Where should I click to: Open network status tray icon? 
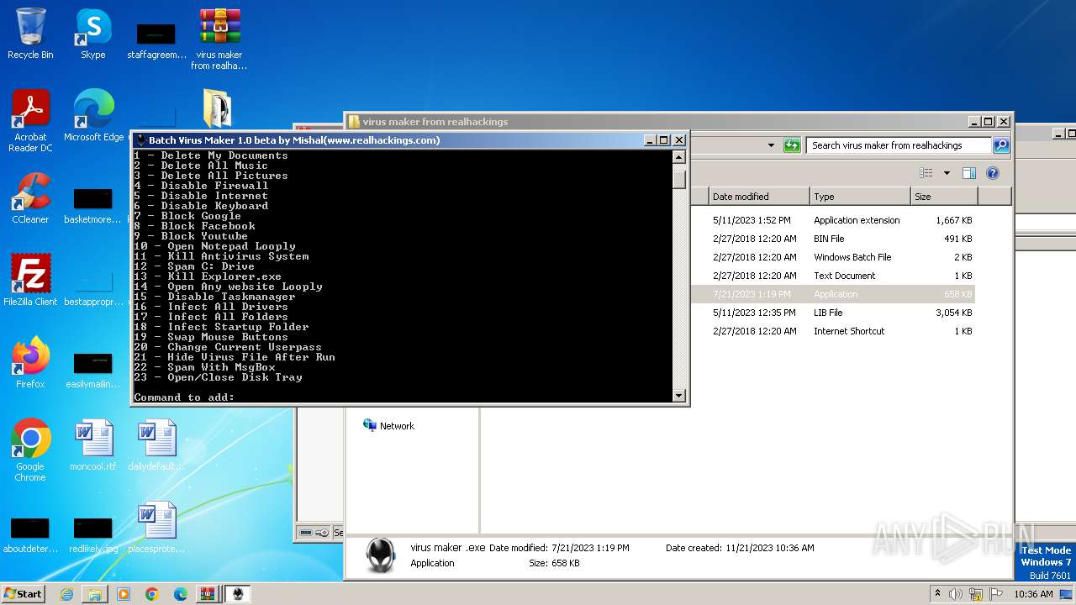976,594
